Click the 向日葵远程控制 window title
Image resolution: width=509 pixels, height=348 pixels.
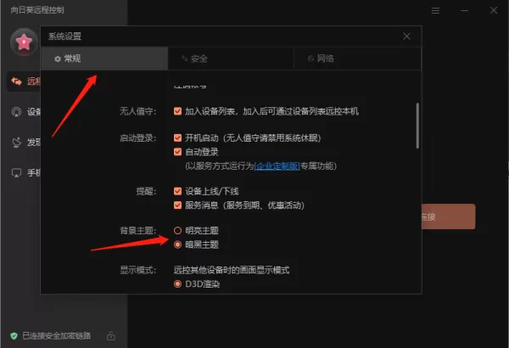(x=37, y=10)
